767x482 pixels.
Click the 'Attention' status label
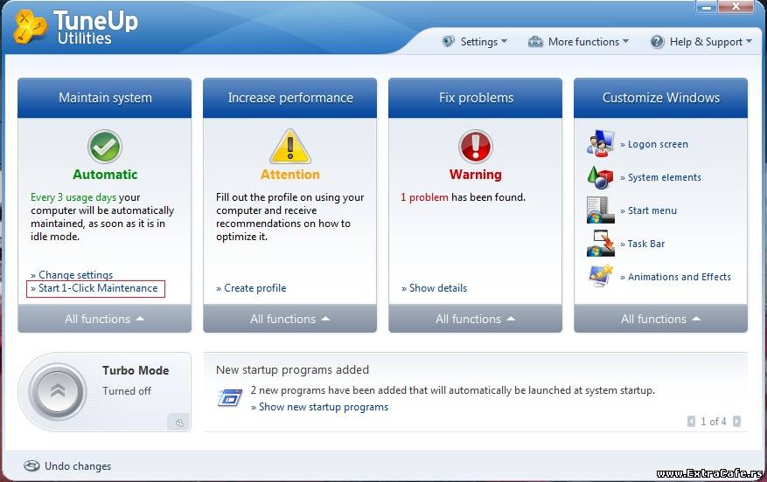[290, 175]
